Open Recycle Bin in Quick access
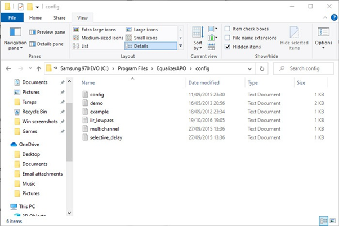Screen dimensions: 339x226 [x=34, y=112]
